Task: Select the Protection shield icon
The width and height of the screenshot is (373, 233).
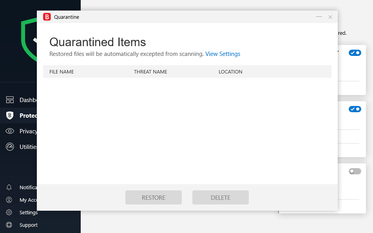Action: coord(10,115)
